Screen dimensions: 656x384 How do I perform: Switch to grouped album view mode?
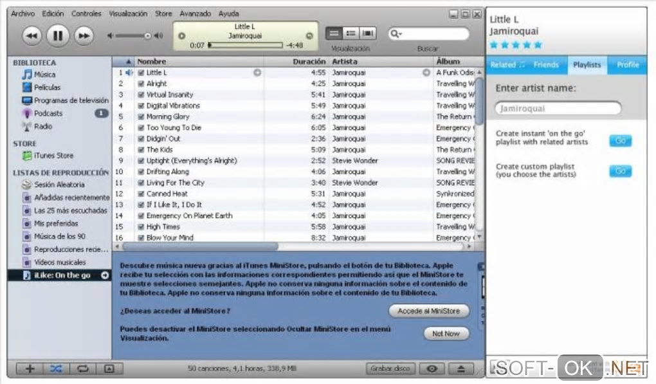(x=351, y=33)
